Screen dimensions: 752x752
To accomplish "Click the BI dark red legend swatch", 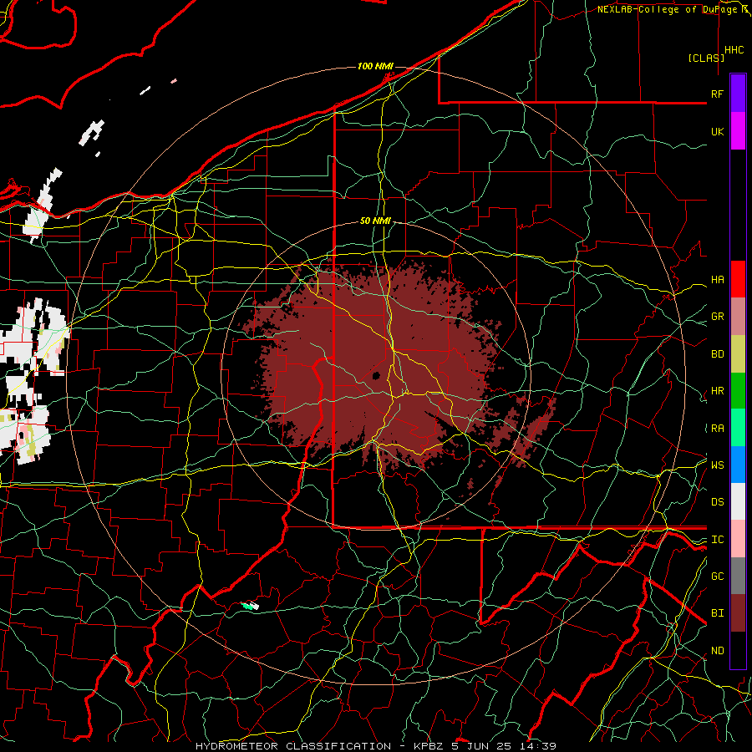I will point(738,613).
